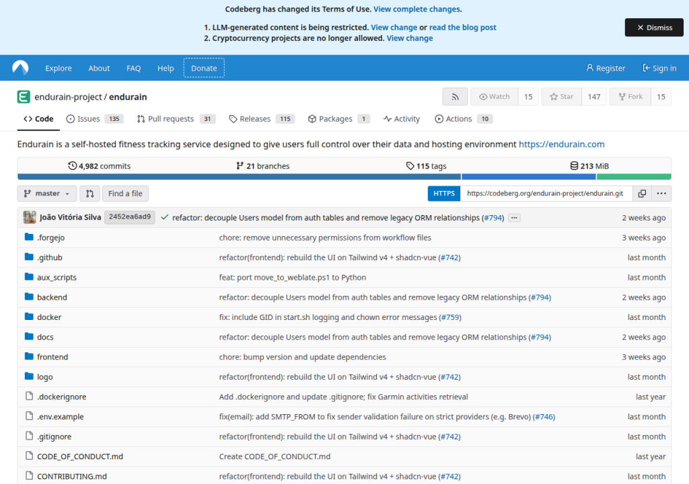Open the .dockerignore file
The image size is (689, 484).
(x=61, y=397)
